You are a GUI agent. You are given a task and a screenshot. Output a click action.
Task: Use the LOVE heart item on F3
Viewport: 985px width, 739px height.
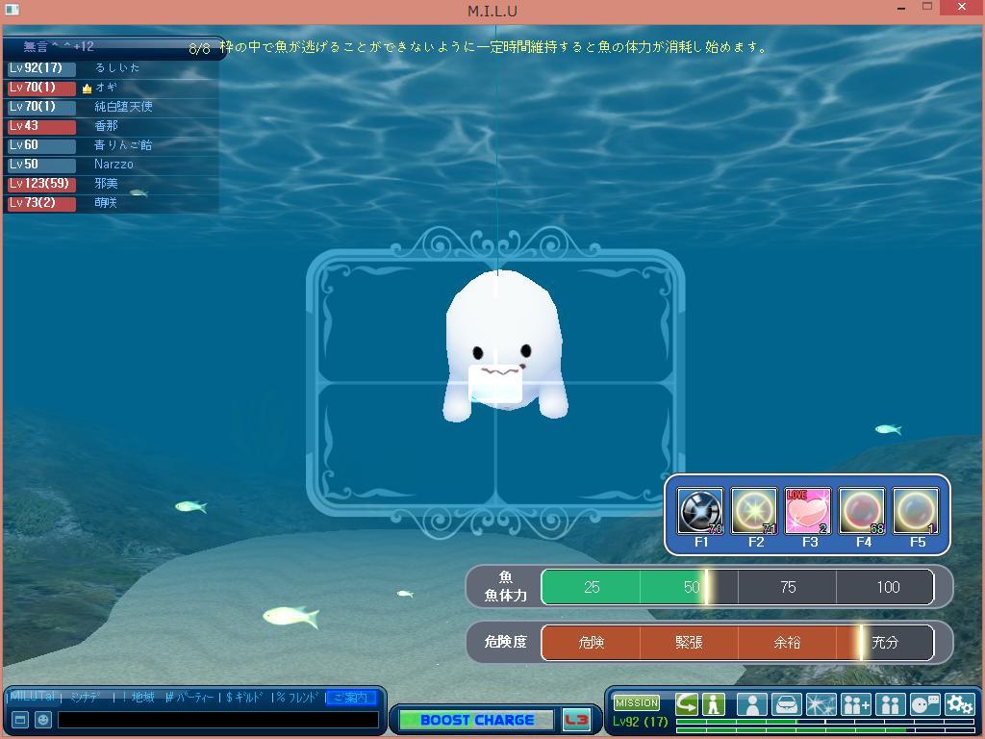pyautogui.click(x=808, y=511)
